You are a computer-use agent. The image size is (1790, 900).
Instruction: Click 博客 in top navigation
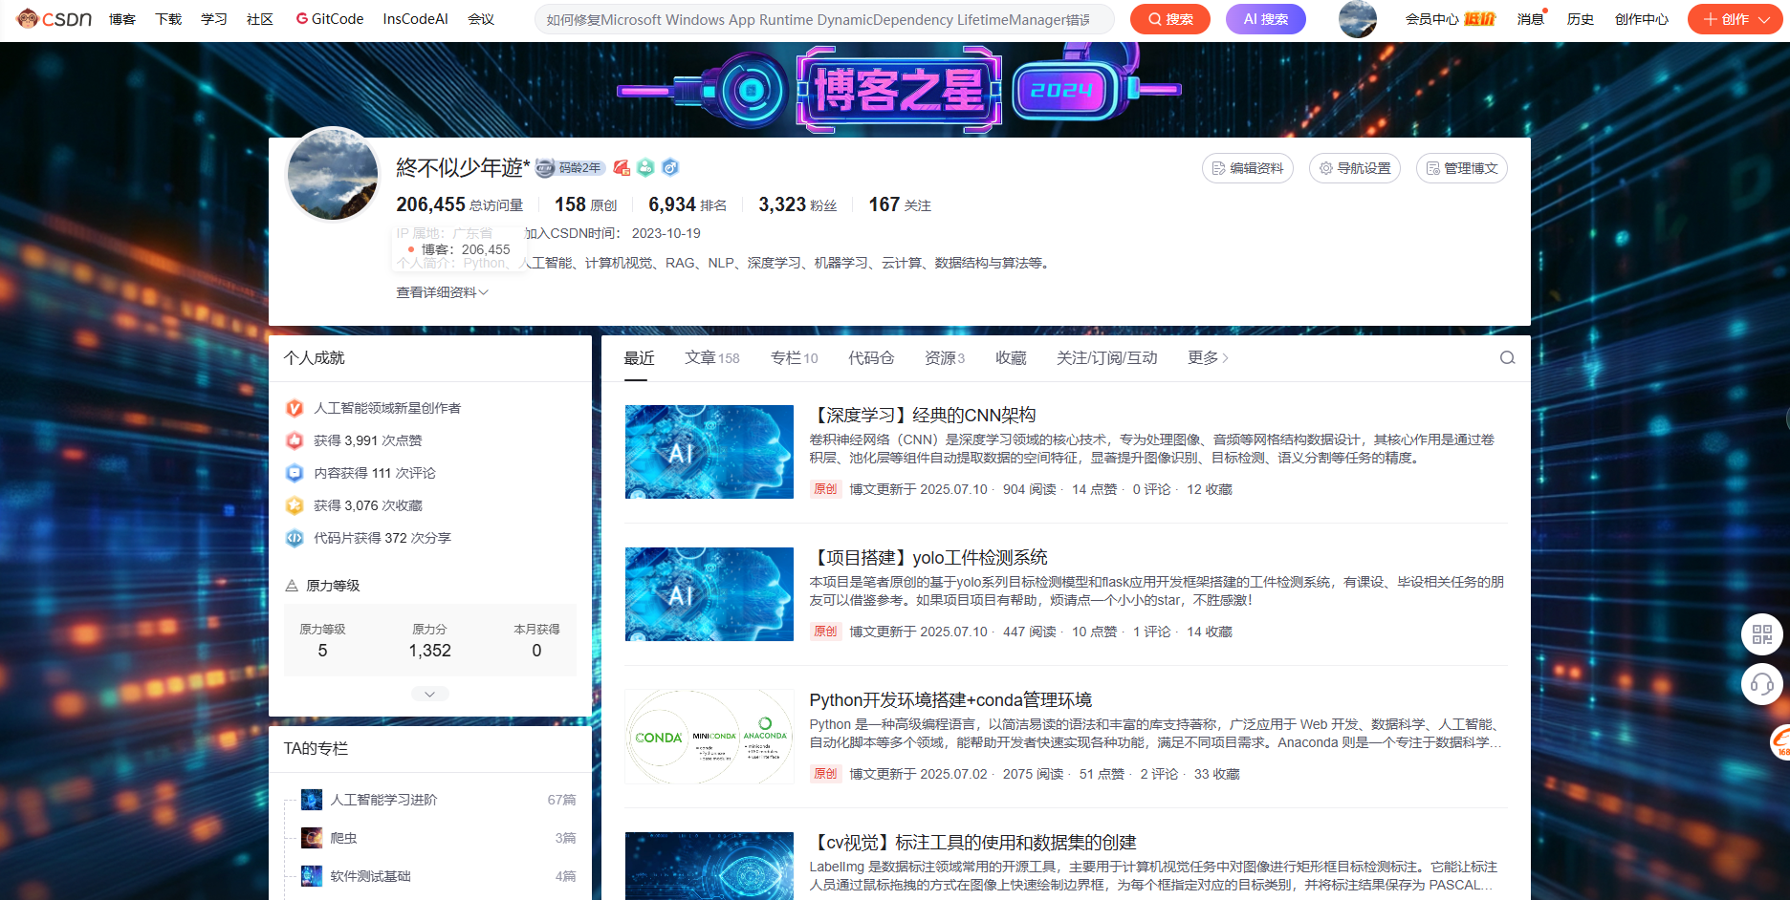click(122, 19)
